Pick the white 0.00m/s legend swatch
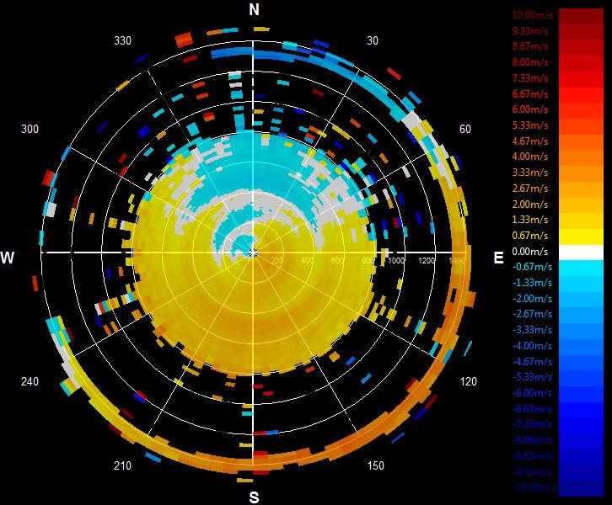The height and width of the screenshot is (505, 612). (581, 252)
